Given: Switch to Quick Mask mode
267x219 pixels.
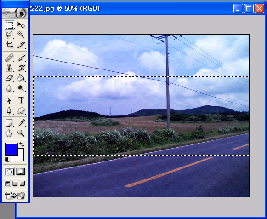Looking at the screenshot, I should (x=20, y=172).
